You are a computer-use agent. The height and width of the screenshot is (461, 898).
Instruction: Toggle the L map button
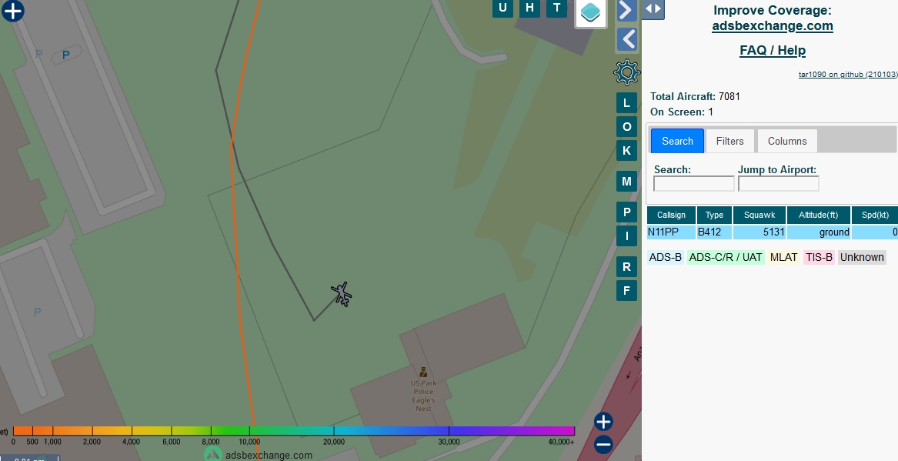click(626, 103)
